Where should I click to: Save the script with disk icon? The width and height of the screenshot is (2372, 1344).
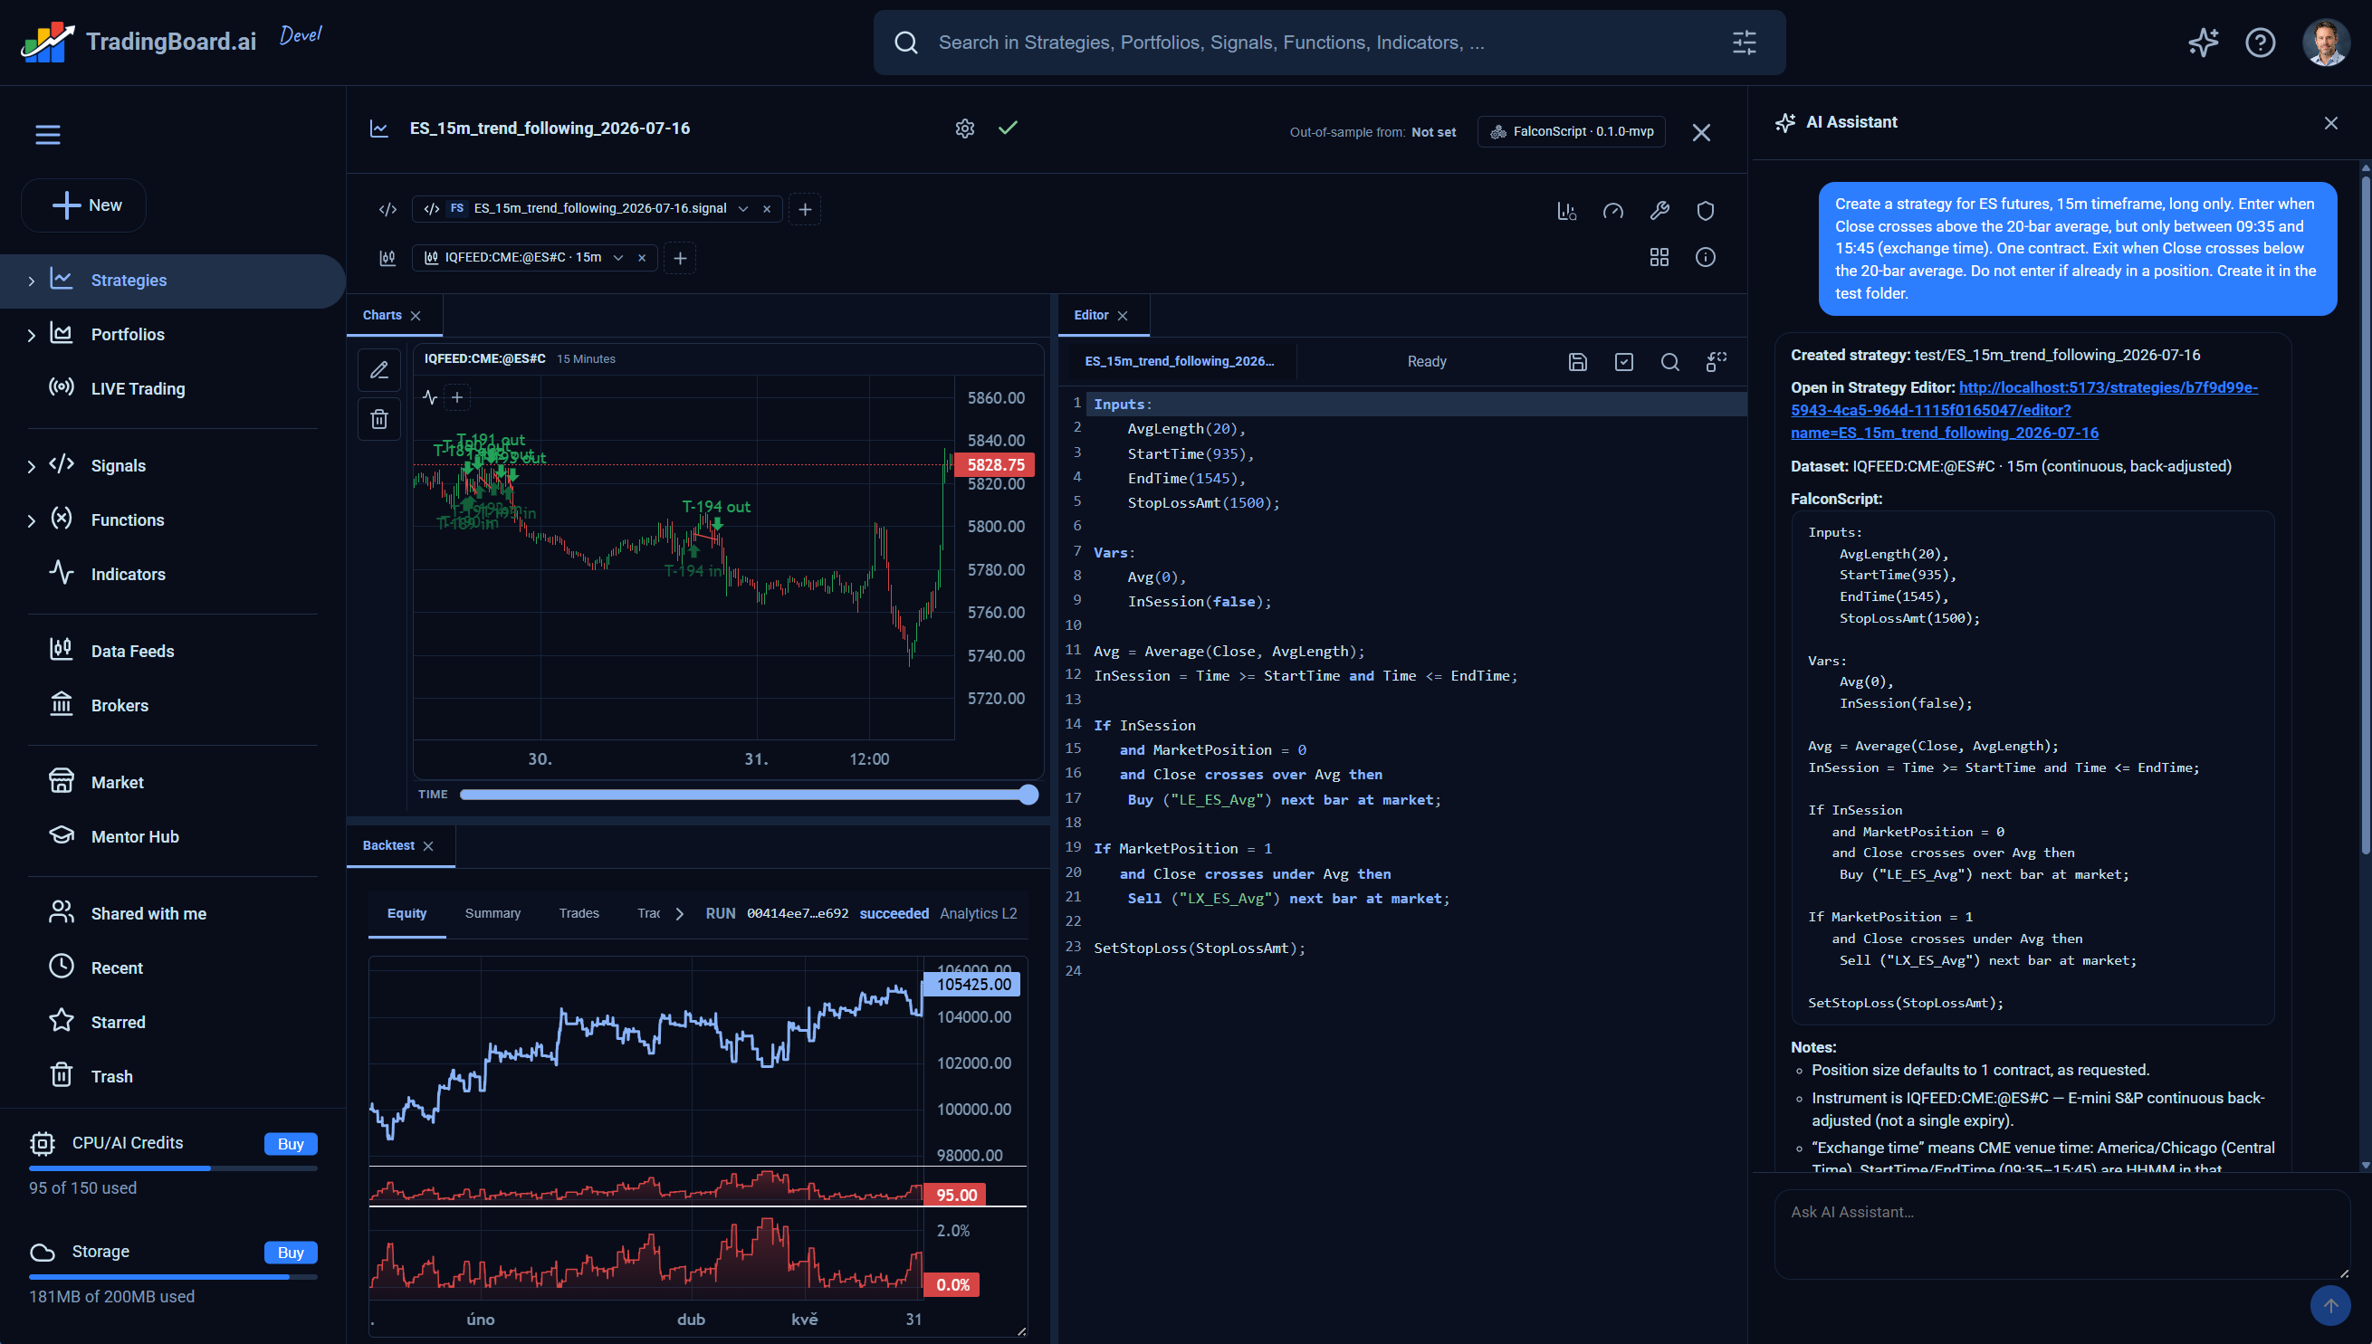(x=1578, y=362)
